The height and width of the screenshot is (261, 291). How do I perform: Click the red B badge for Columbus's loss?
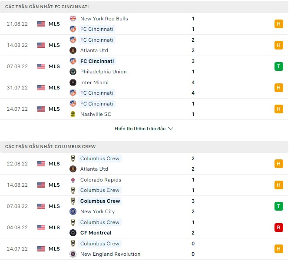tap(278, 228)
